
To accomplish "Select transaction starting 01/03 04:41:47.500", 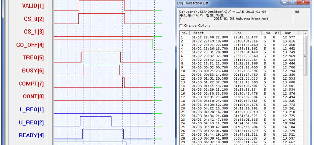I will tap(241, 120).
